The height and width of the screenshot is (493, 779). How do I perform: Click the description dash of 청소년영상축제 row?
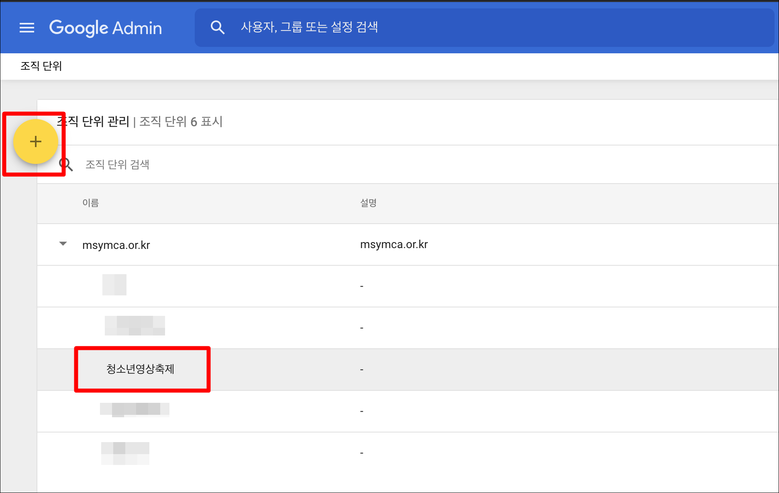pyautogui.click(x=362, y=370)
